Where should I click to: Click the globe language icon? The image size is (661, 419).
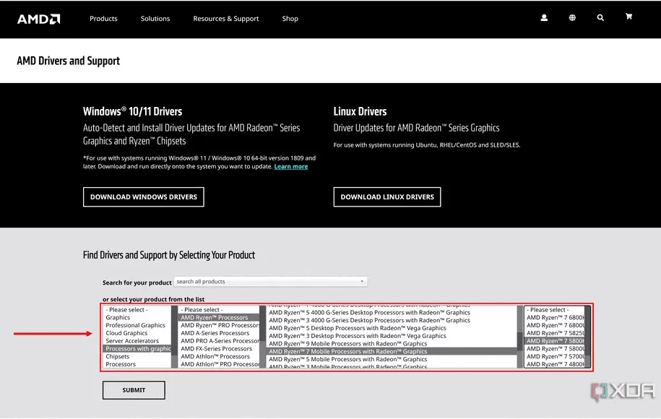(572, 18)
